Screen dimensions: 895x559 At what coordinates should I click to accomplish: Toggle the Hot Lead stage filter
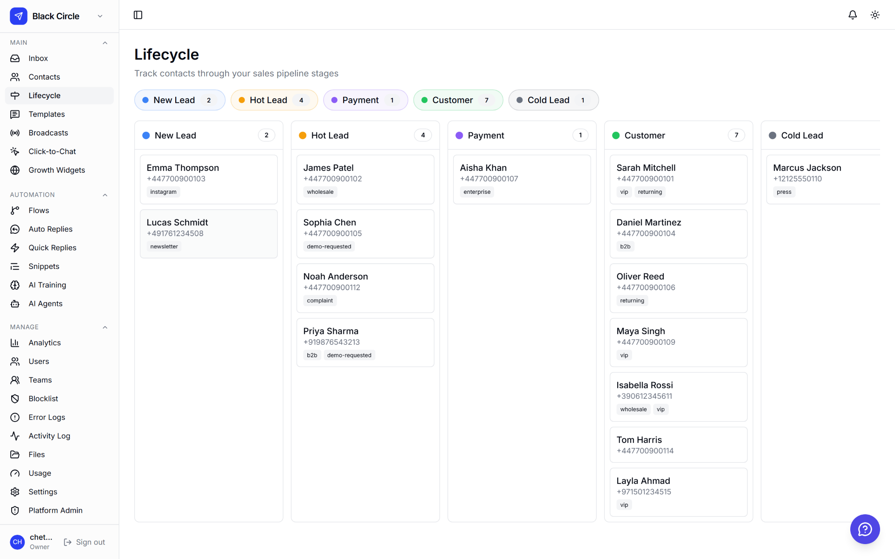[x=274, y=100]
